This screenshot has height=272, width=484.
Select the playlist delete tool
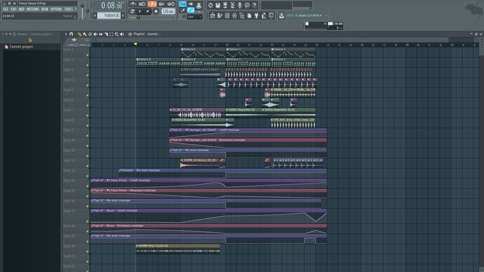(x=90, y=34)
